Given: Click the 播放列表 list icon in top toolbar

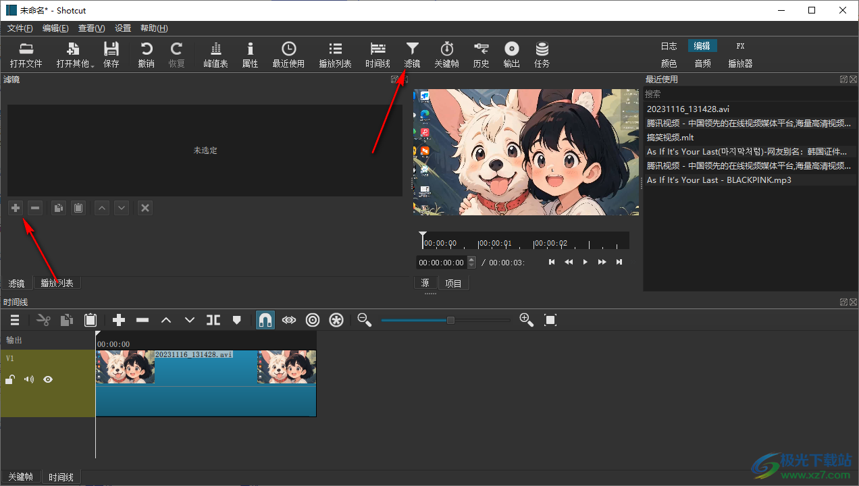Looking at the screenshot, I should point(335,55).
